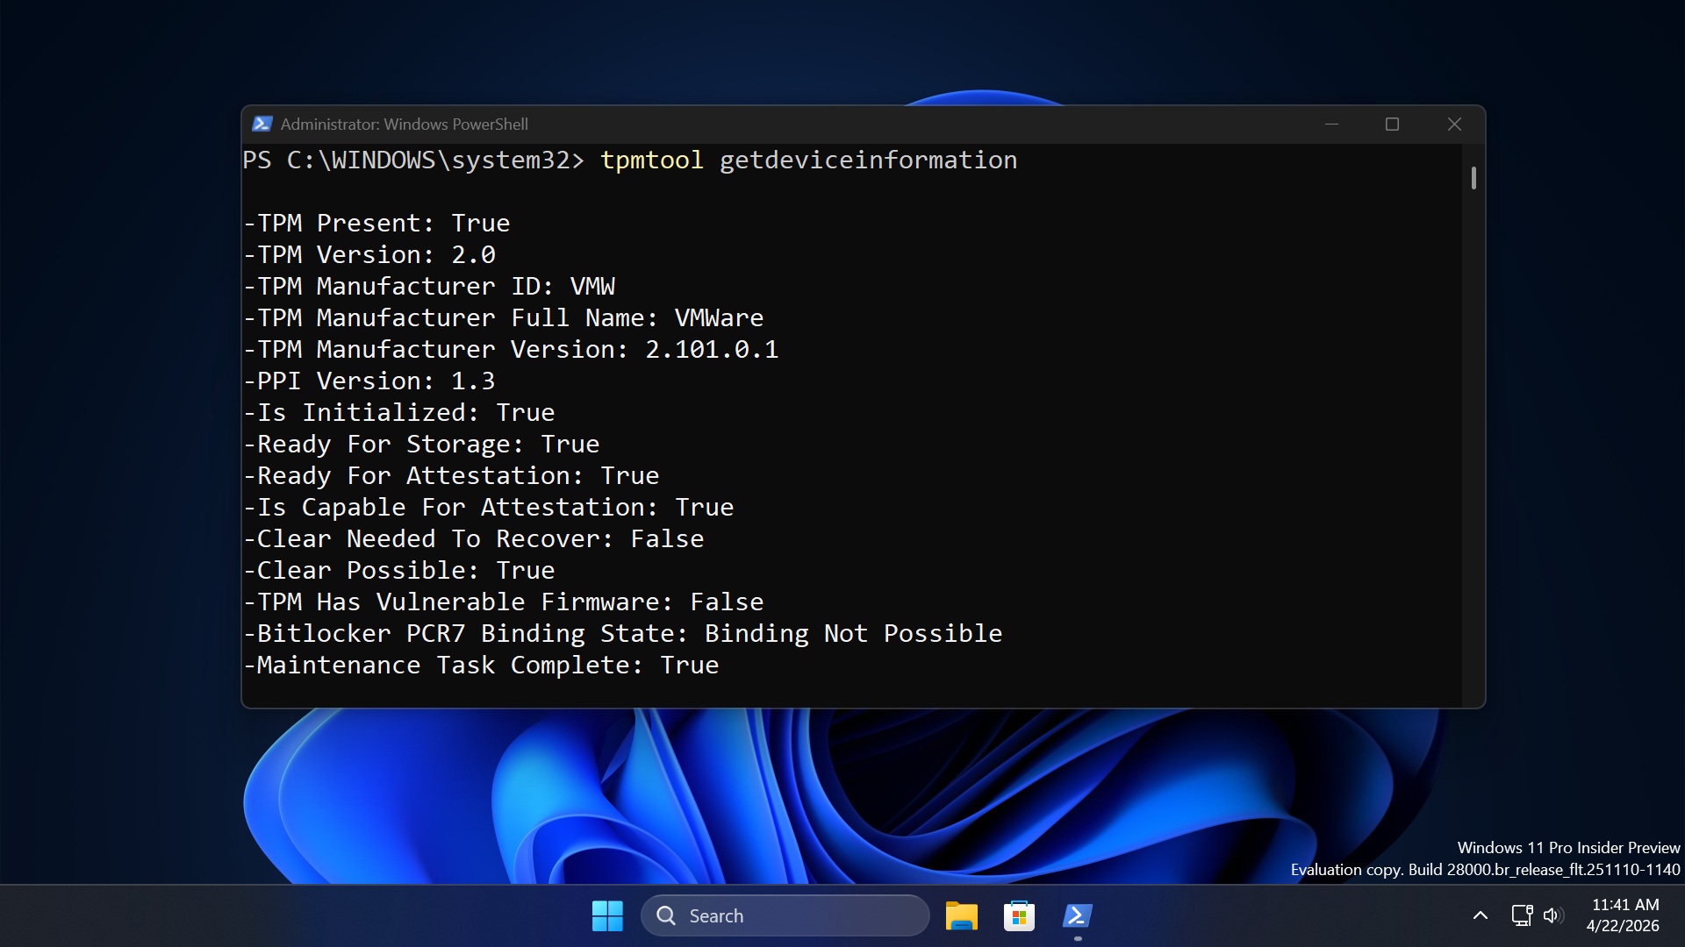This screenshot has width=1685, height=947.
Task: Open volume controls via the speaker tray icon
Action: point(1553,915)
